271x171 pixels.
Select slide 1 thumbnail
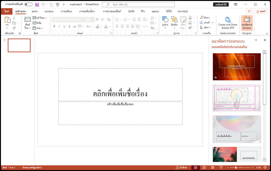(x=19, y=45)
